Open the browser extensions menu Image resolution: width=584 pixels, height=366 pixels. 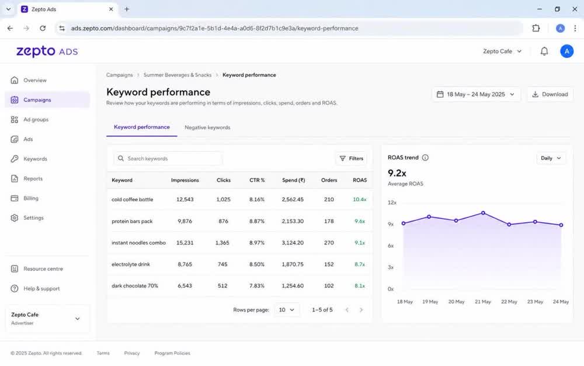pos(536,28)
